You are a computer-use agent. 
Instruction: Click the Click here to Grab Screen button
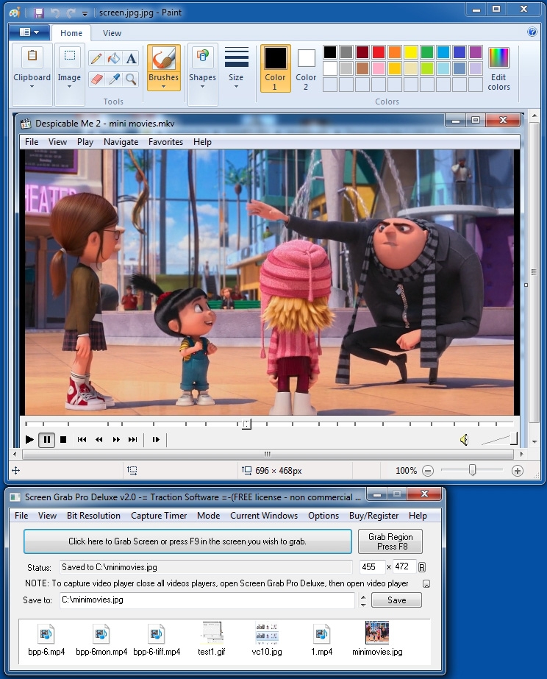coord(187,541)
